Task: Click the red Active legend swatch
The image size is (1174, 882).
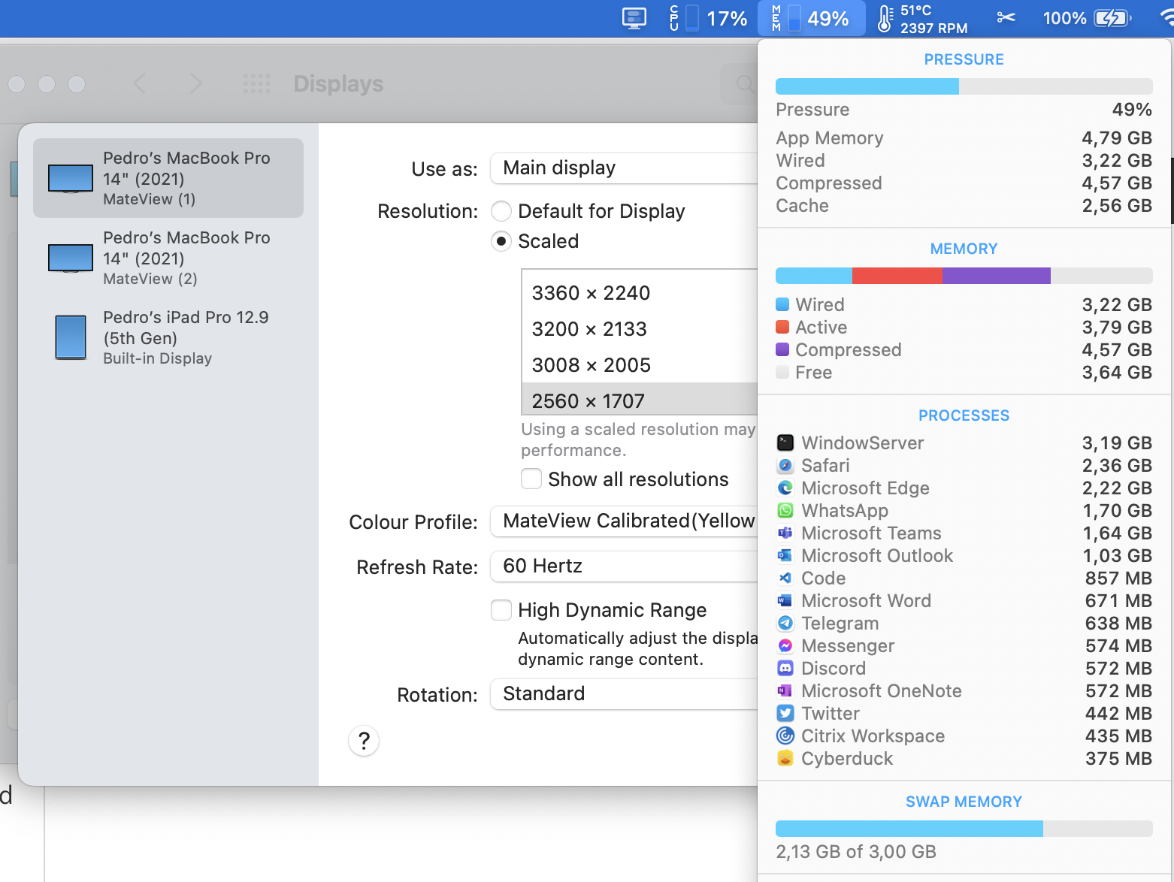Action: (782, 327)
